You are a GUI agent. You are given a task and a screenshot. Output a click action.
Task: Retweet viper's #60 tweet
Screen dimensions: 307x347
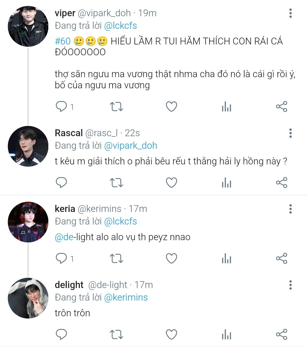pyautogui.click(x=116, y=107)
